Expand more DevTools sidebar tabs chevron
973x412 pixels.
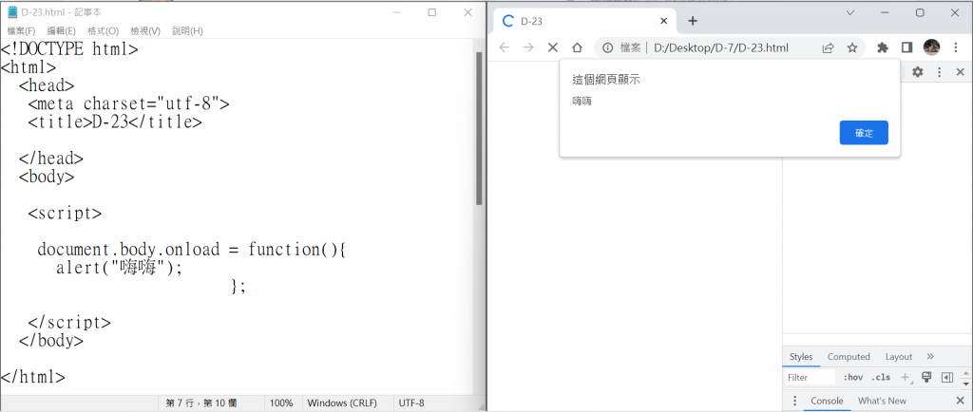[x=930, y=356]
